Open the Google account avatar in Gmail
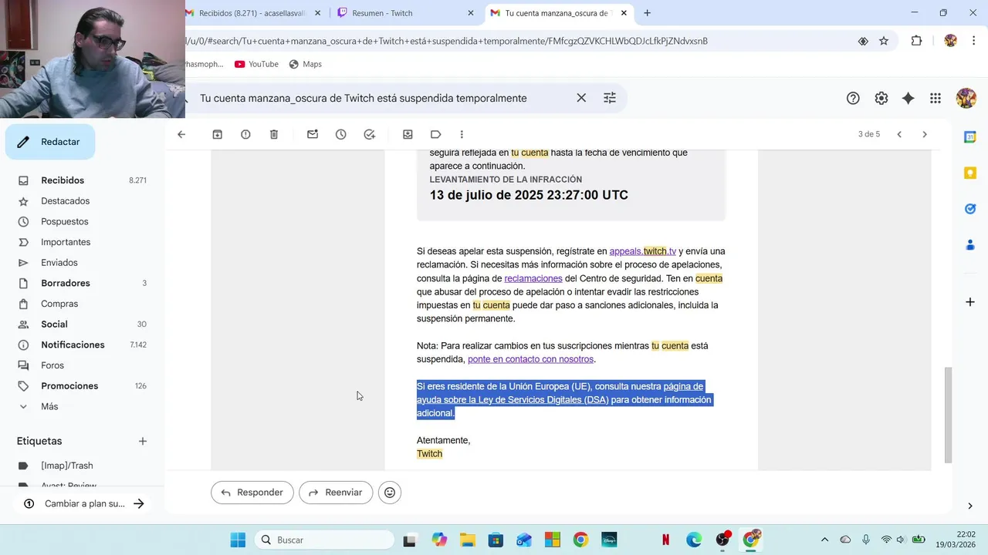This screenshot has width=988, height=555. (966, 98)
